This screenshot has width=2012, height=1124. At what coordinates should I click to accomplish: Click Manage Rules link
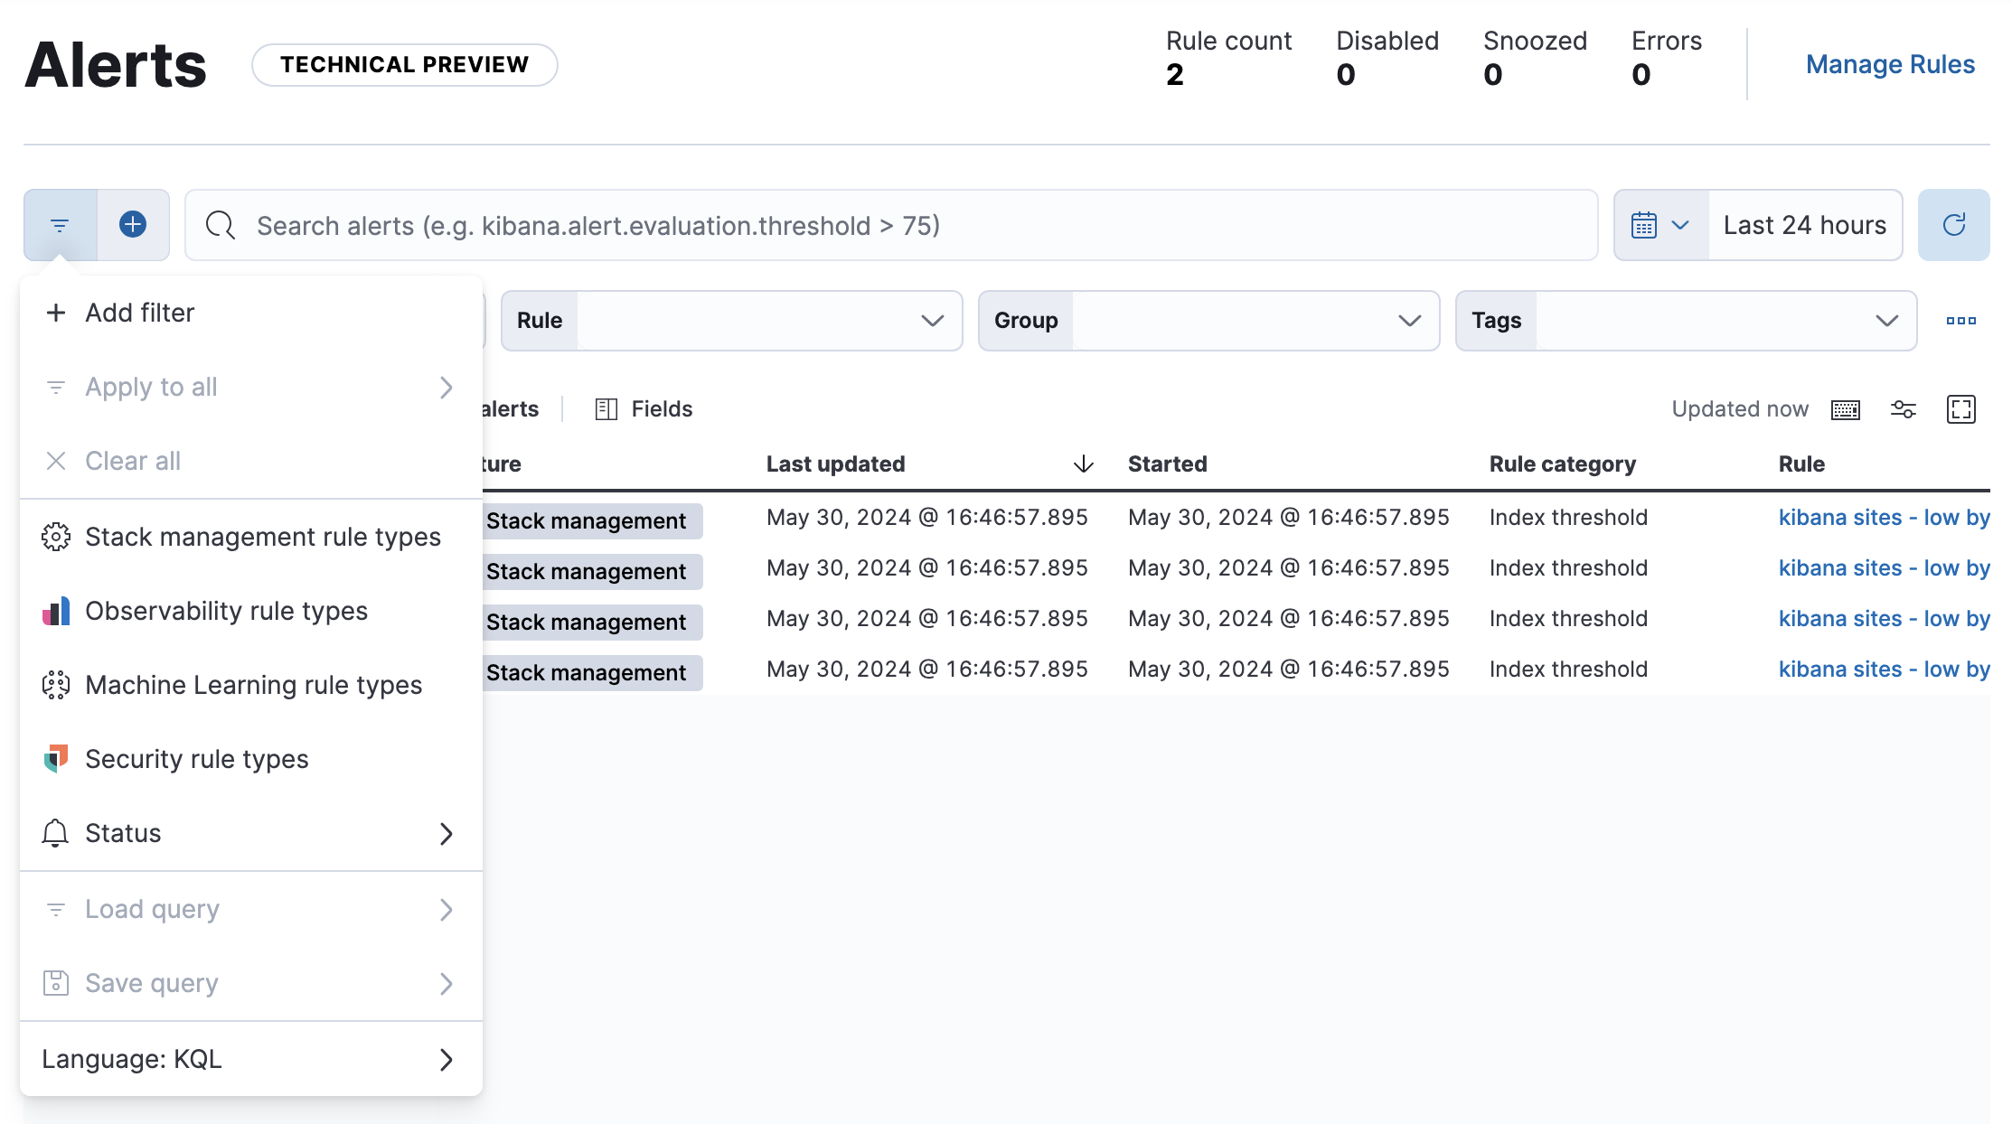[x=1890, y=63]
